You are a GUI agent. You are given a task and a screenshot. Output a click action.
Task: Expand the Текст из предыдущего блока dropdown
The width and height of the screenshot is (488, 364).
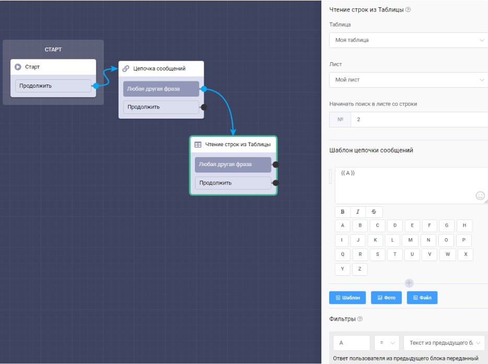(x=444, y=343)
